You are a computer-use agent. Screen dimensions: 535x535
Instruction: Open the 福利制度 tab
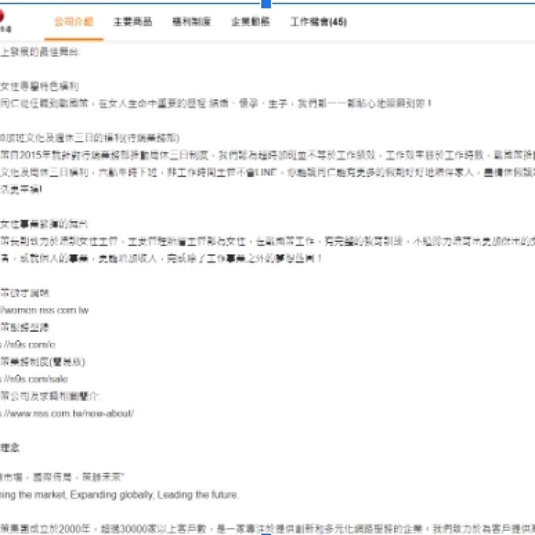point(192,22)
